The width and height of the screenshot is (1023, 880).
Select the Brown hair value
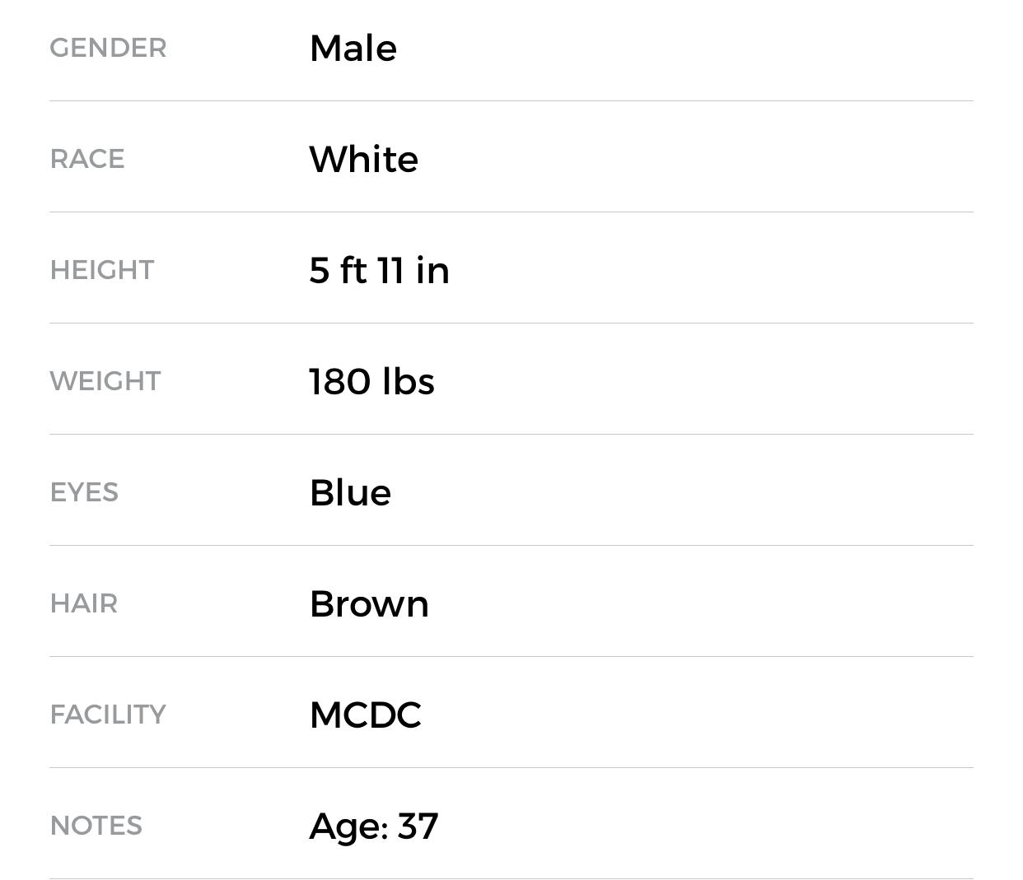(369, 603)
